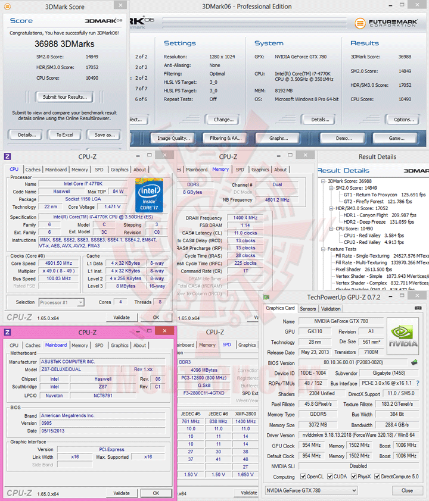Open the Processor #1 selection dropdown

click(61, 302)
